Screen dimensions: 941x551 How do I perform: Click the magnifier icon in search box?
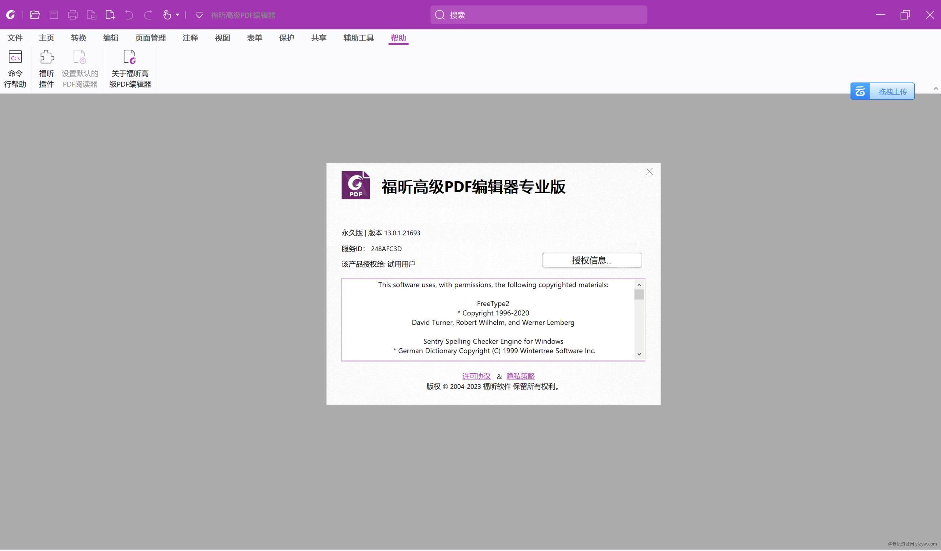(440, 15)
